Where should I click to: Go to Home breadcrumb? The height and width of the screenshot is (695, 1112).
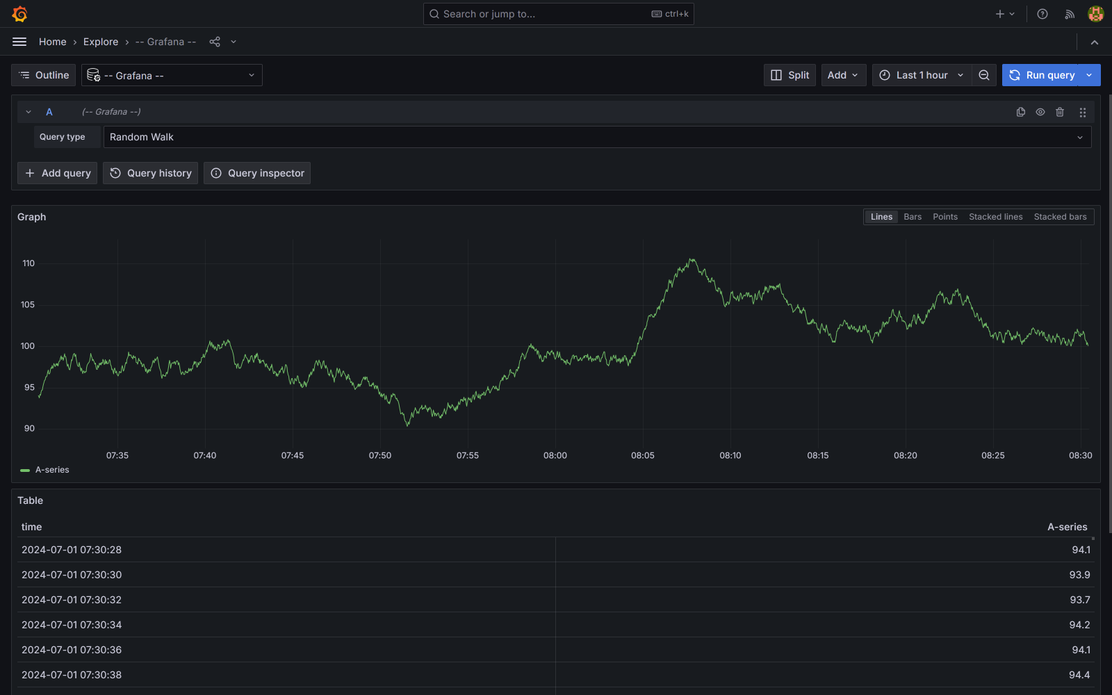(x=53, y=42)
